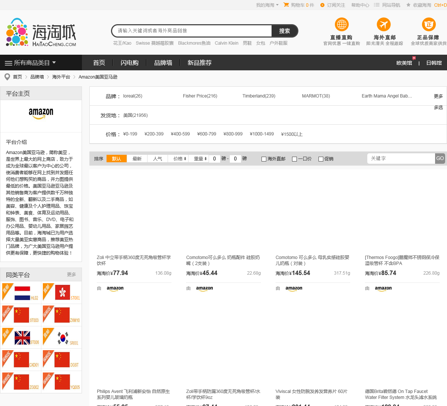447x406 pixels.
Task: Click the 海外直邮 airplane icon
Action: click(x=384, y=25)
